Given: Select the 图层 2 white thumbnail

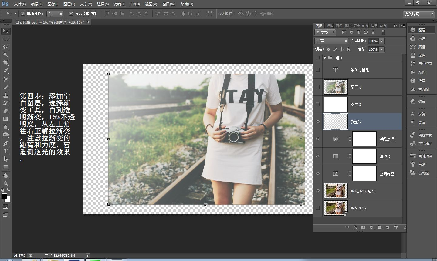Looking at the screenshot, I should (336, 104).
